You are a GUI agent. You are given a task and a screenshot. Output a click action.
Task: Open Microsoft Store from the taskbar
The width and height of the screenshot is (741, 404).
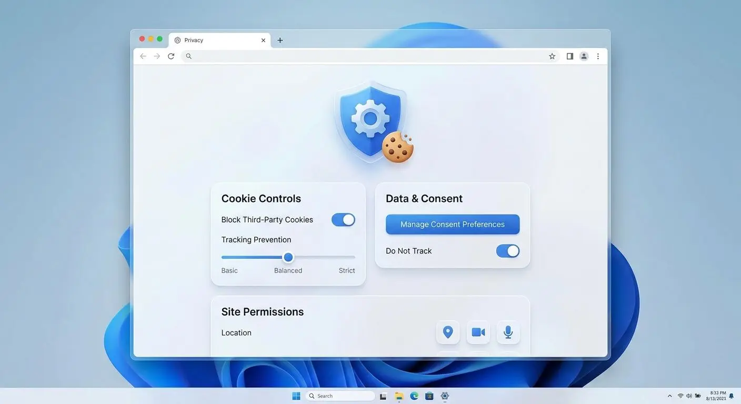click(x=429, y=396)
